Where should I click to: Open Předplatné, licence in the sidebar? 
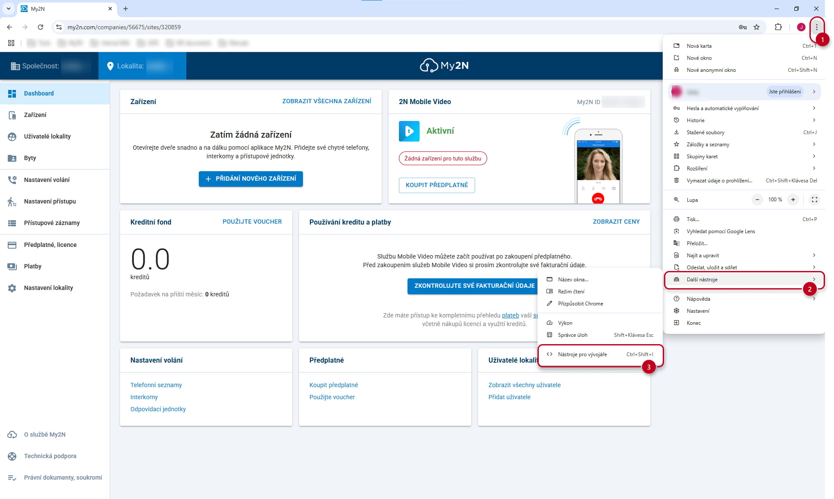55,245
